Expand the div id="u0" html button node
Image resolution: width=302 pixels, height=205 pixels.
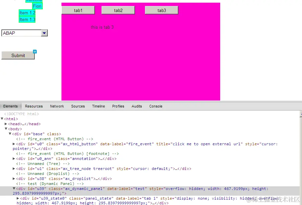coord(14,144)
